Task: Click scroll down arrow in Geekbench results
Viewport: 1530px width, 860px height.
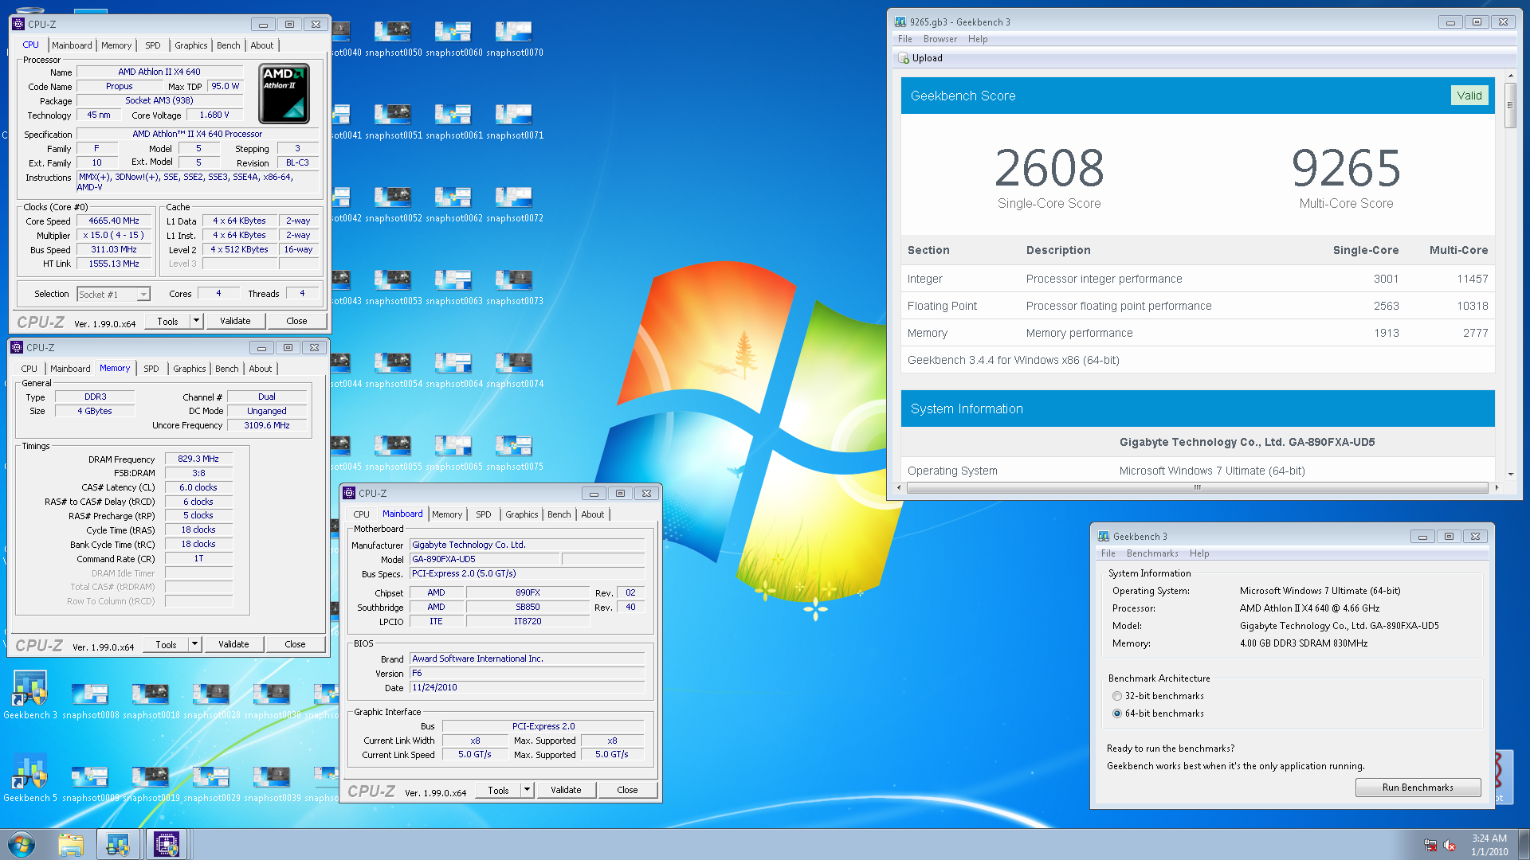Action: (x=1510, y=474)
